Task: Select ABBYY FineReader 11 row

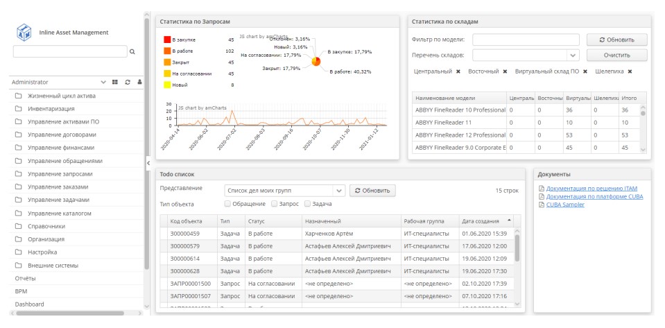Action: pyautogui.click(x=526, y=123)
